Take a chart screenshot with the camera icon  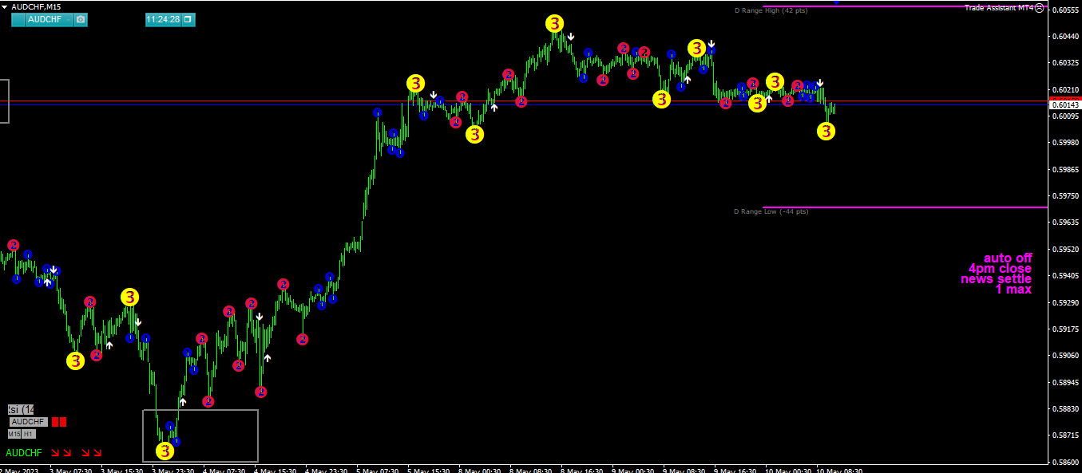coord(80,19)
